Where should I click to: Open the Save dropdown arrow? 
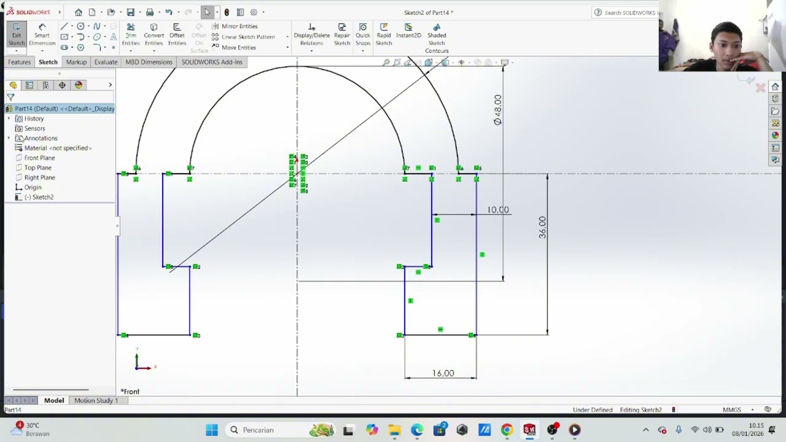point(139,12)
